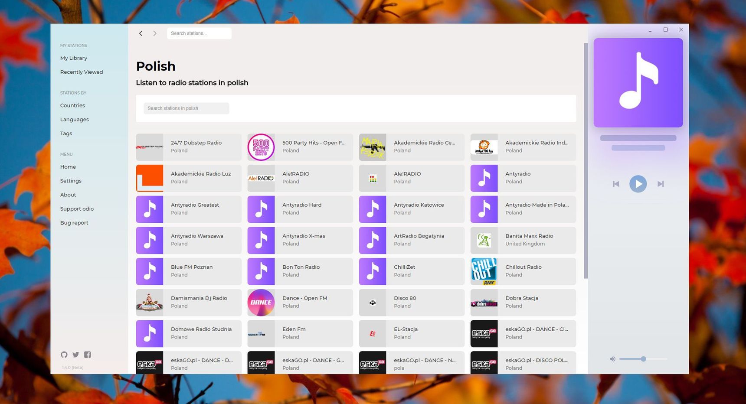Go forward with the right arrow icon
The height and width of the screenshot is (404, 746).
(155, 33)
